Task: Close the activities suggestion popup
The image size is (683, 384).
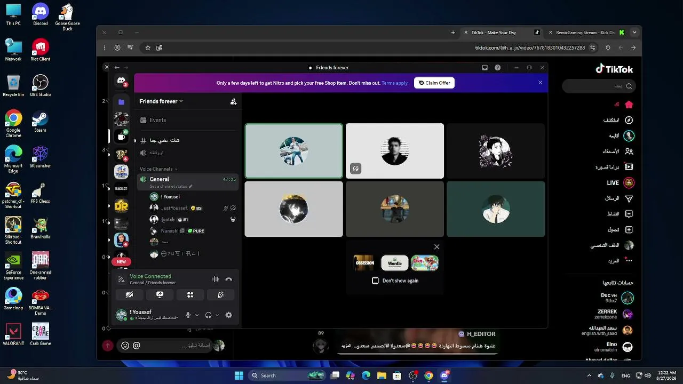Action: pyautogui.click(x=436, y=247)
